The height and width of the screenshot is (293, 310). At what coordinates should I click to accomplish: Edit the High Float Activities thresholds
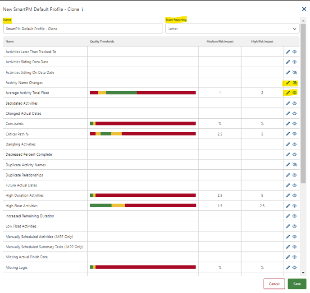tap(288, 206)
